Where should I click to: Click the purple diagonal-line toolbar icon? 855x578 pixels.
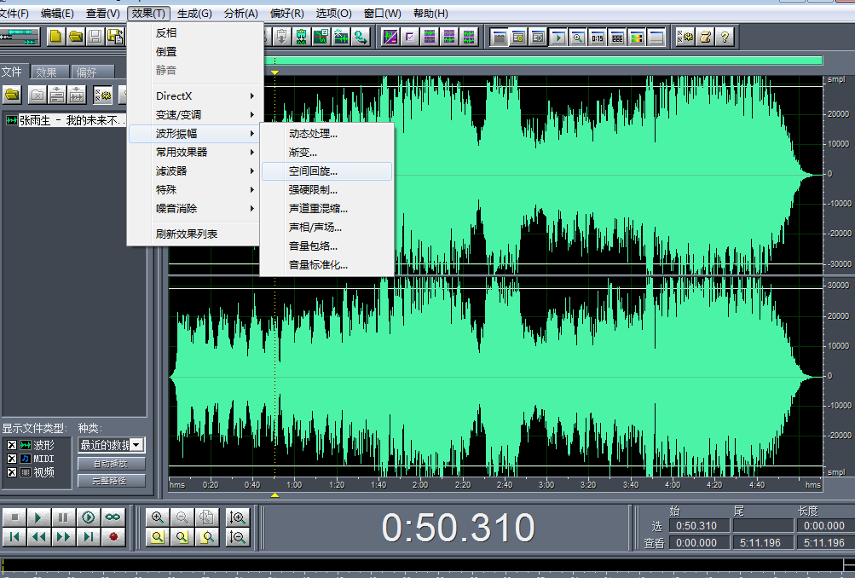point(390,37)
